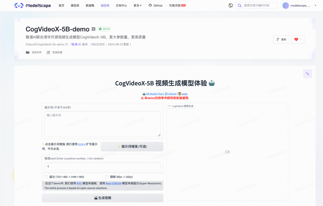Open 文档中心 in the navigation bar
Screen dimensions: 323x206
[121, 6]
